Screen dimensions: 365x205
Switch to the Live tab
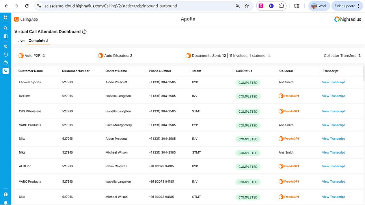coord(21,41)
